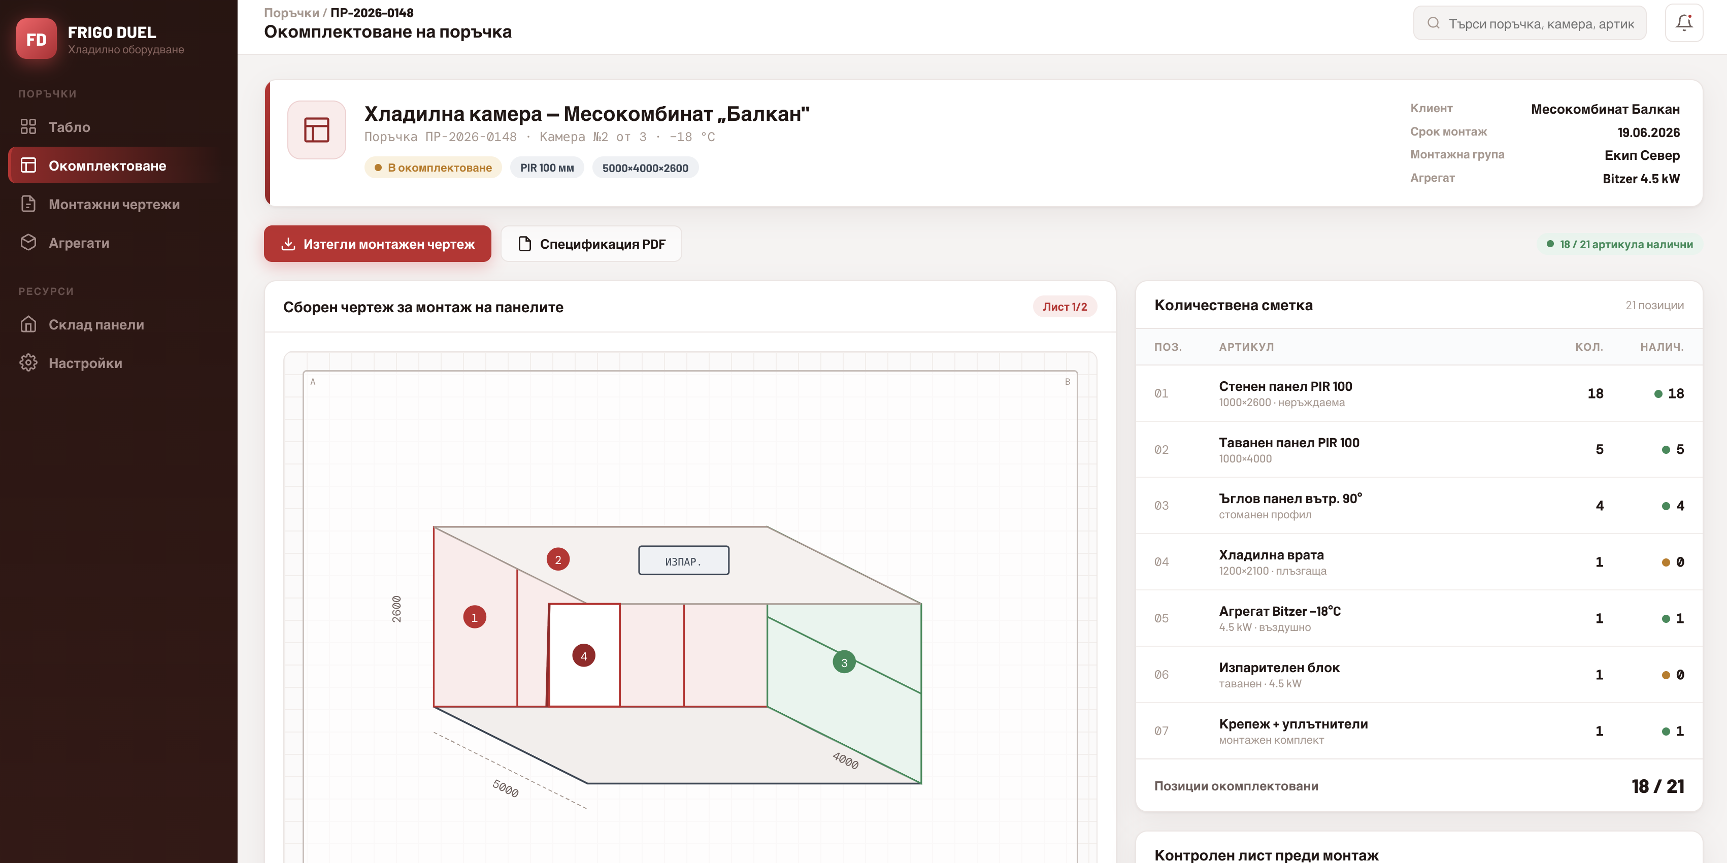This screenshot has width=1727, height=863.
Task: Open Спецификация PDF
Action: coord(591,243)
